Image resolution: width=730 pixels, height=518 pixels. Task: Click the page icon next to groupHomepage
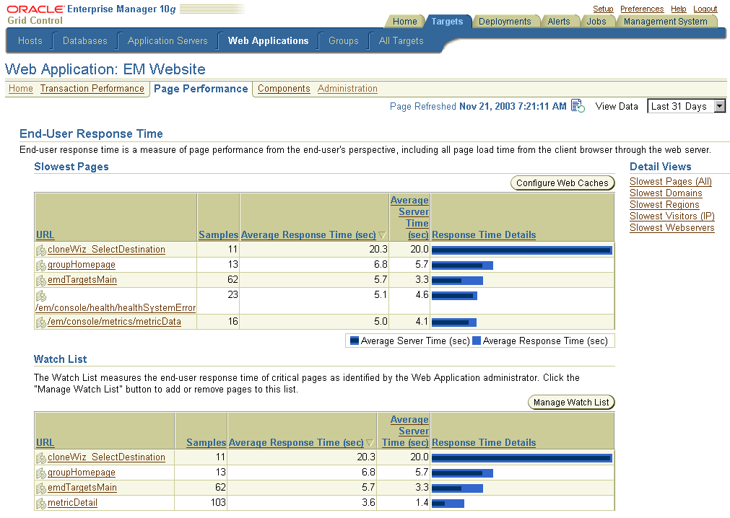[40, 265]
